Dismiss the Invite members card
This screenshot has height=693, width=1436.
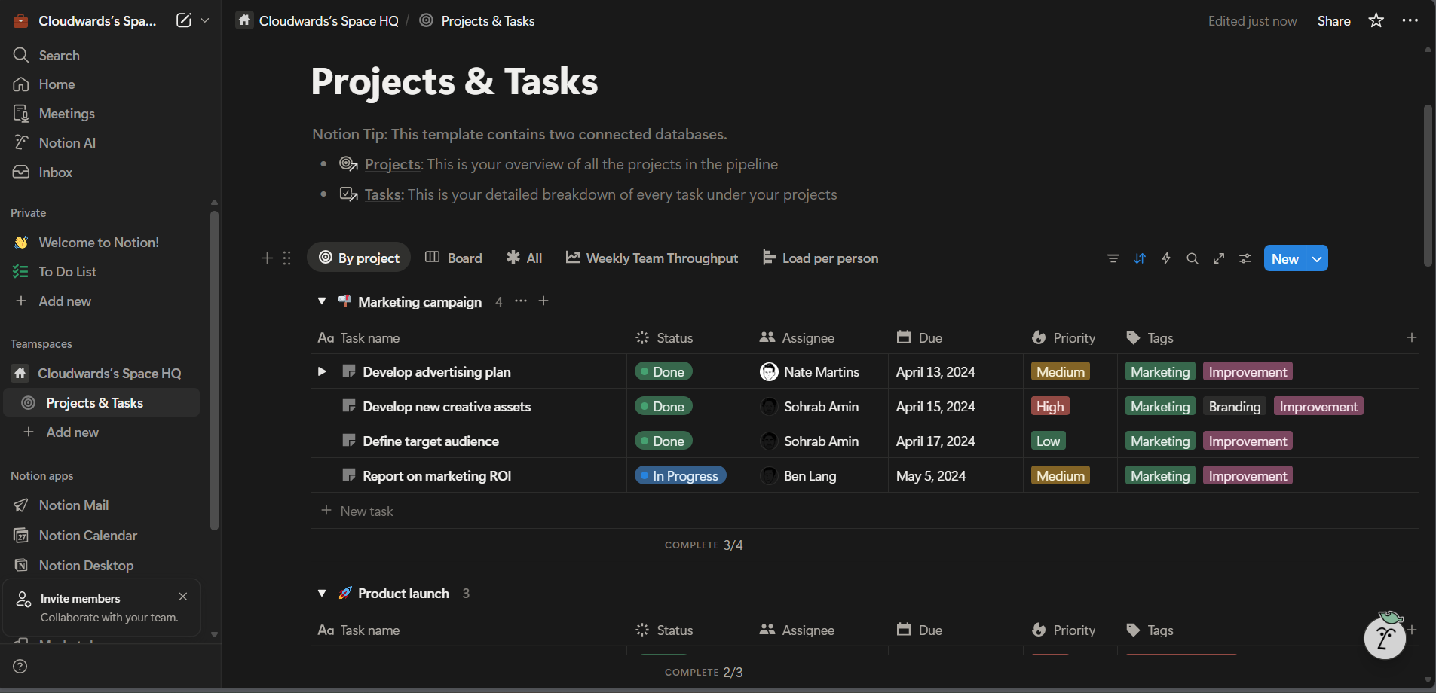click(182, 597)
